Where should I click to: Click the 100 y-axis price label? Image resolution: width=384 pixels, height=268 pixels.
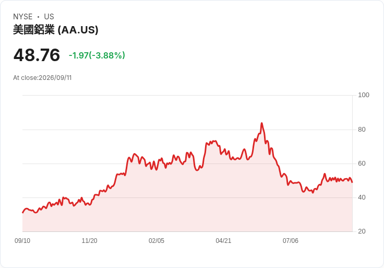click(364, 95)
